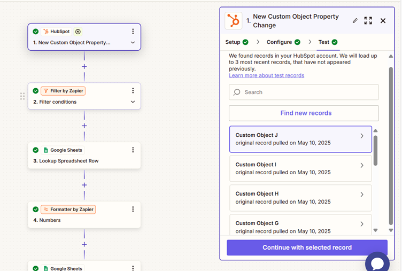Click the records list scrollbar thumb

(x=375, y=151)
